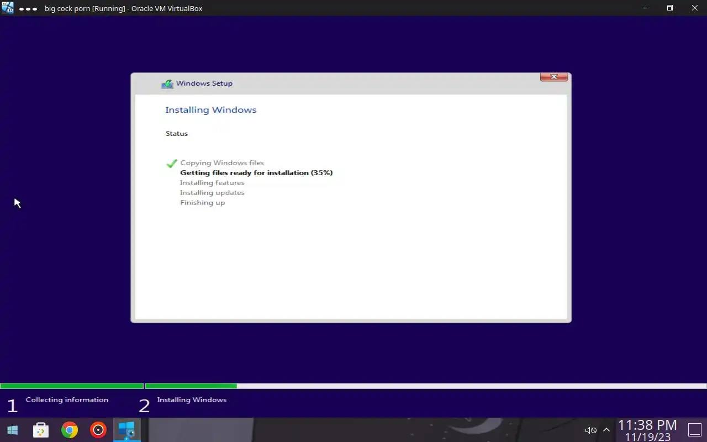Click the three dots in VirtualBox title bar
Image resolution: width=707 pixels, height=442 pixels.
pos(28,9)
